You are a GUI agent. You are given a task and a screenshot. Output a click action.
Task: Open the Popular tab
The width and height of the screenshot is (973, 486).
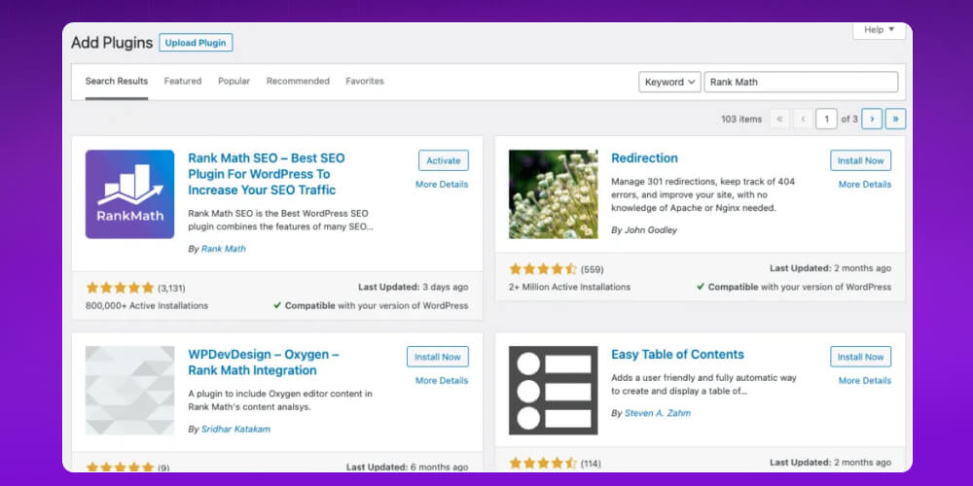point(234,82)
